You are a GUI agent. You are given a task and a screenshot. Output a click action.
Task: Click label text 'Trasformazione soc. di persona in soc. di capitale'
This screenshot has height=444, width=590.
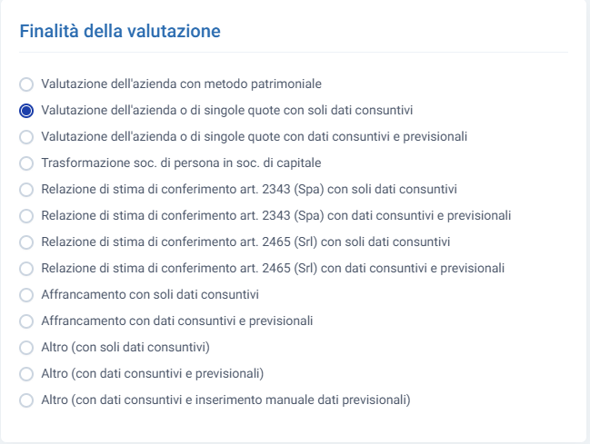(x=181, y=163)
